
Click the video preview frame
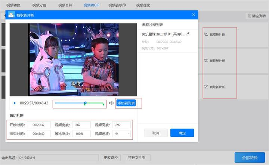tap(73, 60)
